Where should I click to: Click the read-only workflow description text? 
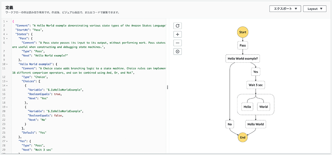pyautogui.click(x=62, y=13)
